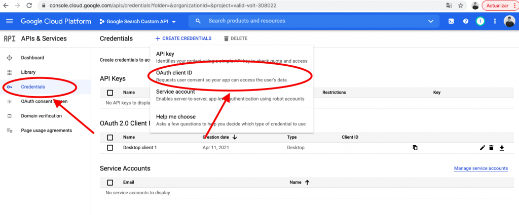Click the Desktop client 1 name
The height and width of the screenshot is (215, 519).
[140, 148]
